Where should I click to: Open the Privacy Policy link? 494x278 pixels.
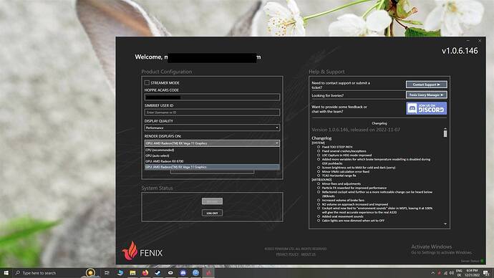click(287, 254)
